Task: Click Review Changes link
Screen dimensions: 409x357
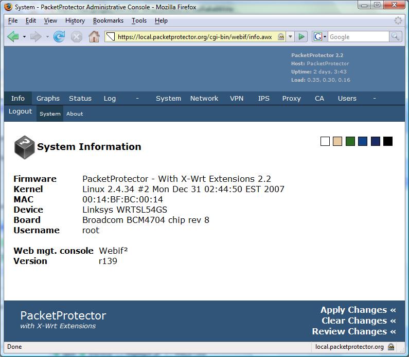Action: point(354,331)
